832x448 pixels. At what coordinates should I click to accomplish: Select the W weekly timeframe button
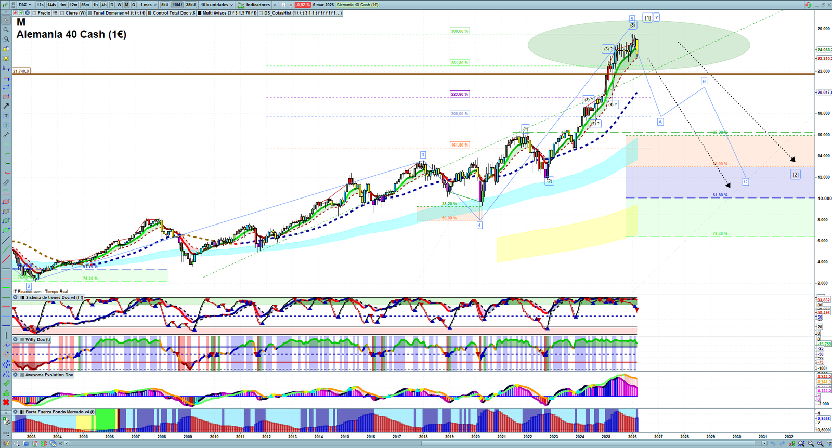point(119,5)
